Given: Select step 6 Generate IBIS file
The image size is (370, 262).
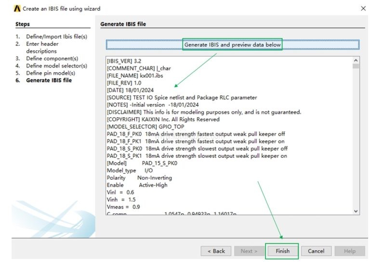Looking at the screenshot, I should [x=49, y=80].
